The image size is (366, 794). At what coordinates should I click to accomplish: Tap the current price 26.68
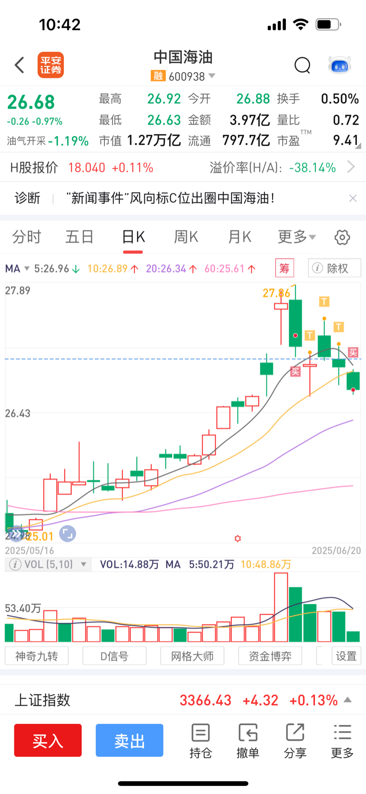[x=31, y=102]
